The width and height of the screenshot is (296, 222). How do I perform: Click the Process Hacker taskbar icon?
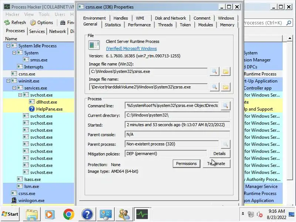pos(142,214)
